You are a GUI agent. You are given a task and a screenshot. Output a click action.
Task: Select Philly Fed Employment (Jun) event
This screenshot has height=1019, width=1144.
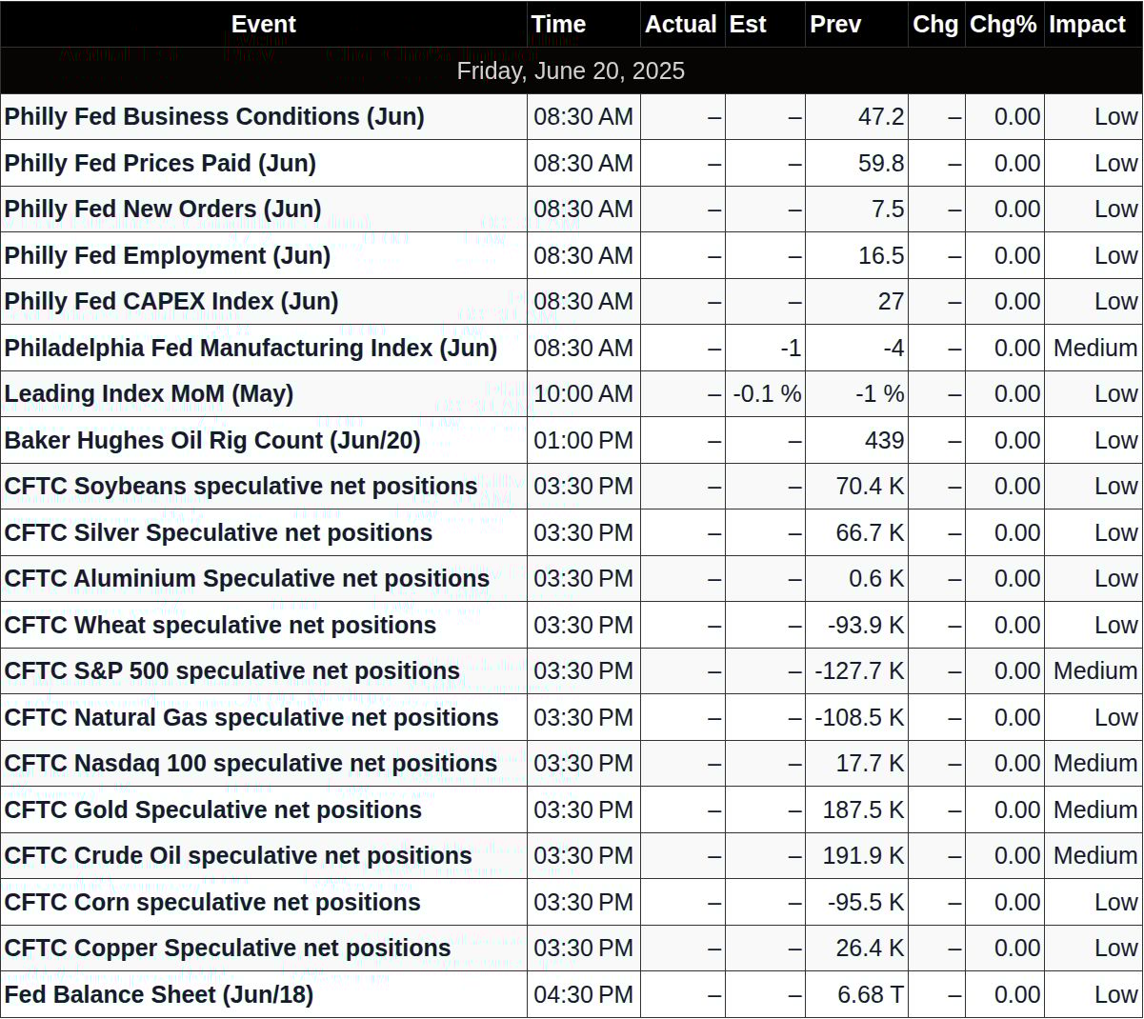click(168, 256)
